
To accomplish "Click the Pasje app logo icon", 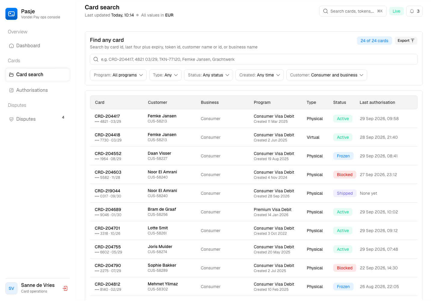I will (x=11, y=14).
